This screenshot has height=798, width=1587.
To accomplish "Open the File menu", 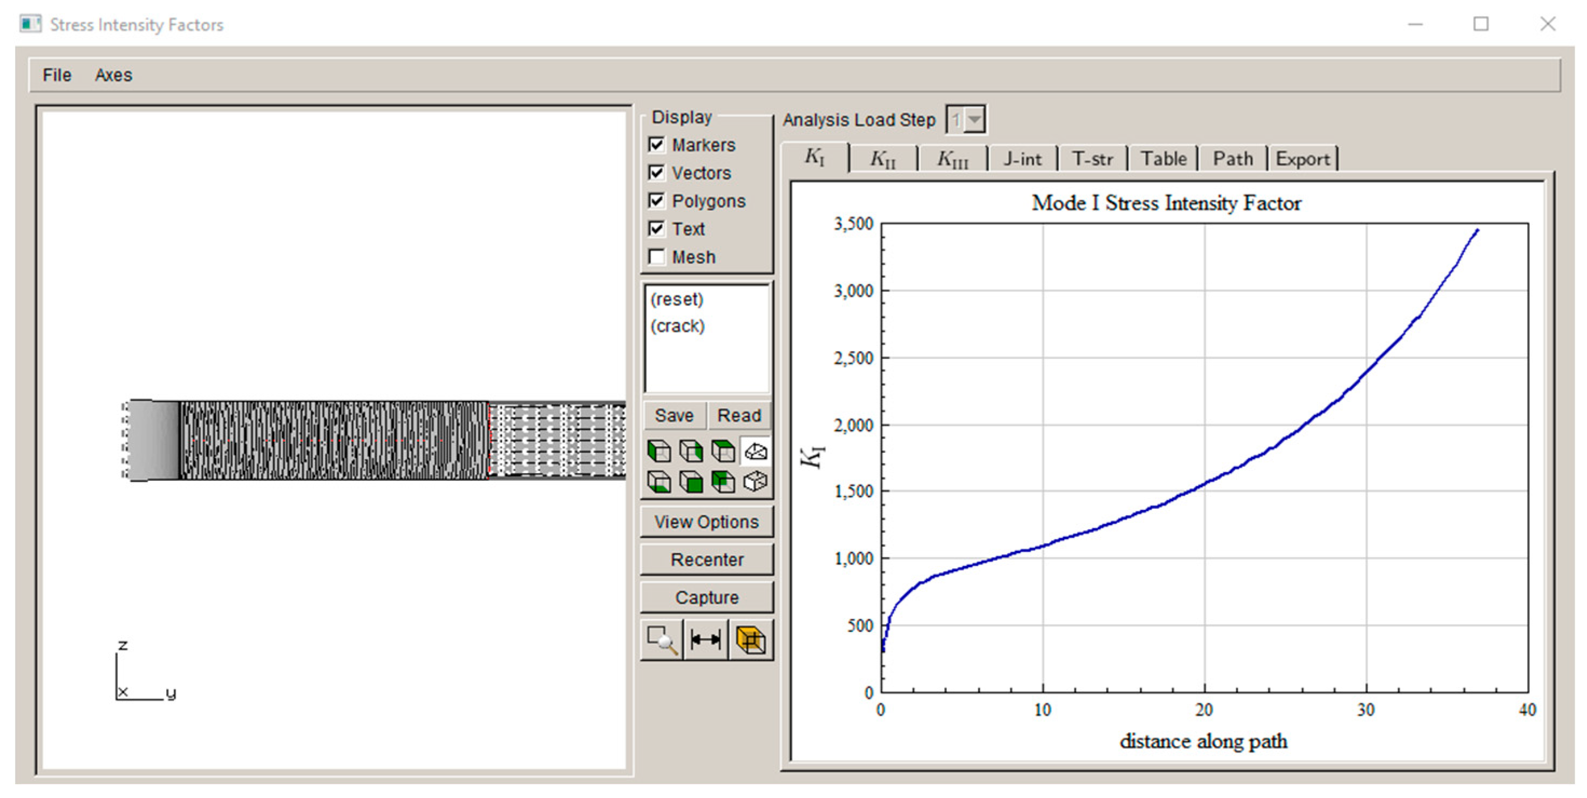I will [57, 75].
